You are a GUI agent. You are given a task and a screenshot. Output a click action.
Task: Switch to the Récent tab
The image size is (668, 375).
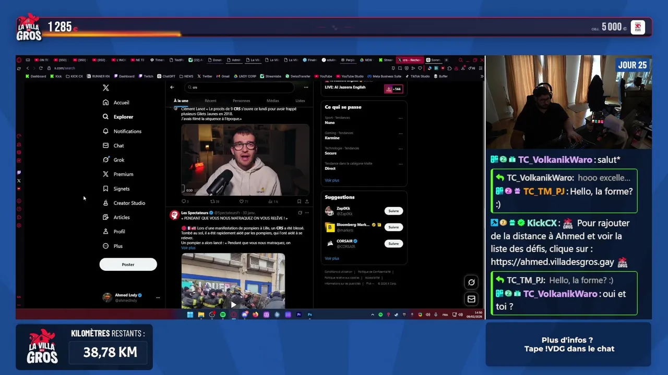click(x=210, y=101)
